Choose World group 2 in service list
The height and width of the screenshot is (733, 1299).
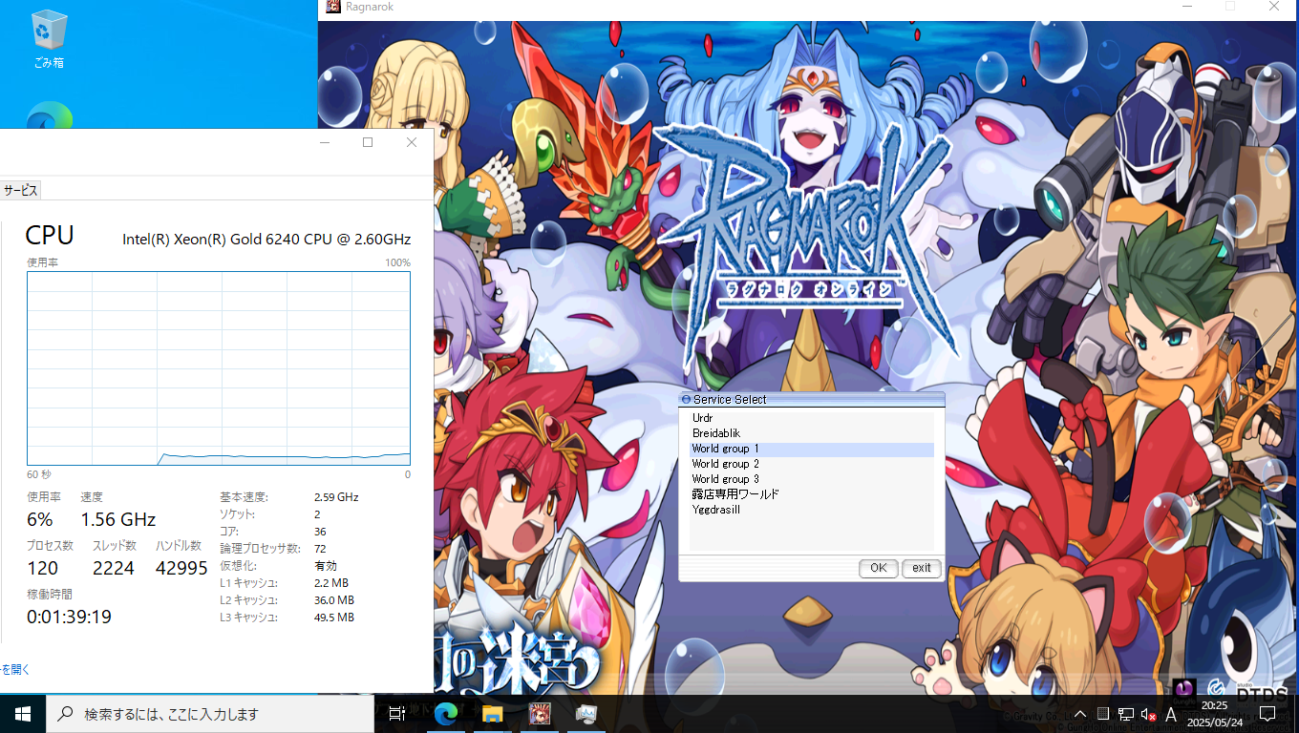click(x=811, y=464)
